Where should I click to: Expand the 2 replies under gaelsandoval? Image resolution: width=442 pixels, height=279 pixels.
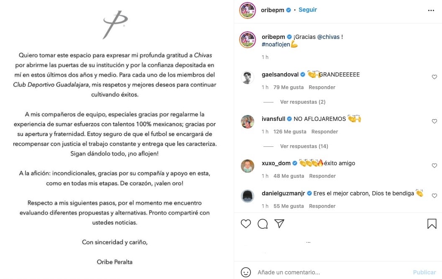303,102
